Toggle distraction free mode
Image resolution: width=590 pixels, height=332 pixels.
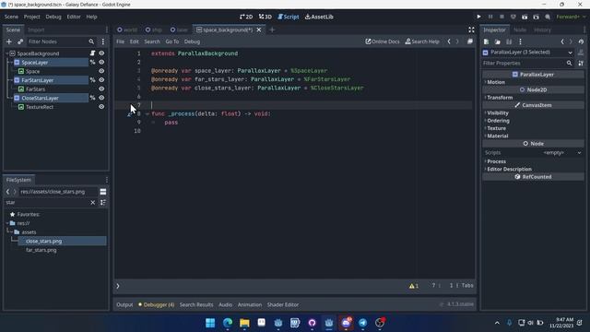point(471,30)
